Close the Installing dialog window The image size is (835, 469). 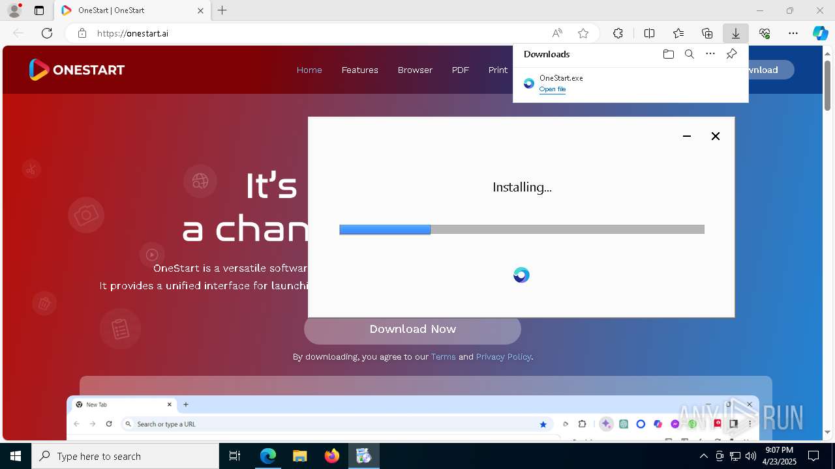click(x=716, y=136)
